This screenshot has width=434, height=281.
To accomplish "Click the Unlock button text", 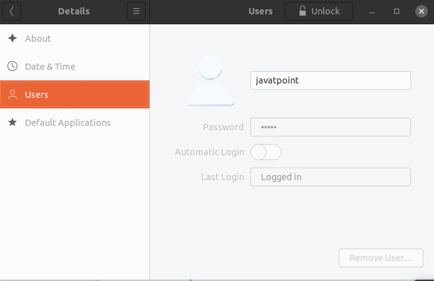I will (x=325, y=11).
